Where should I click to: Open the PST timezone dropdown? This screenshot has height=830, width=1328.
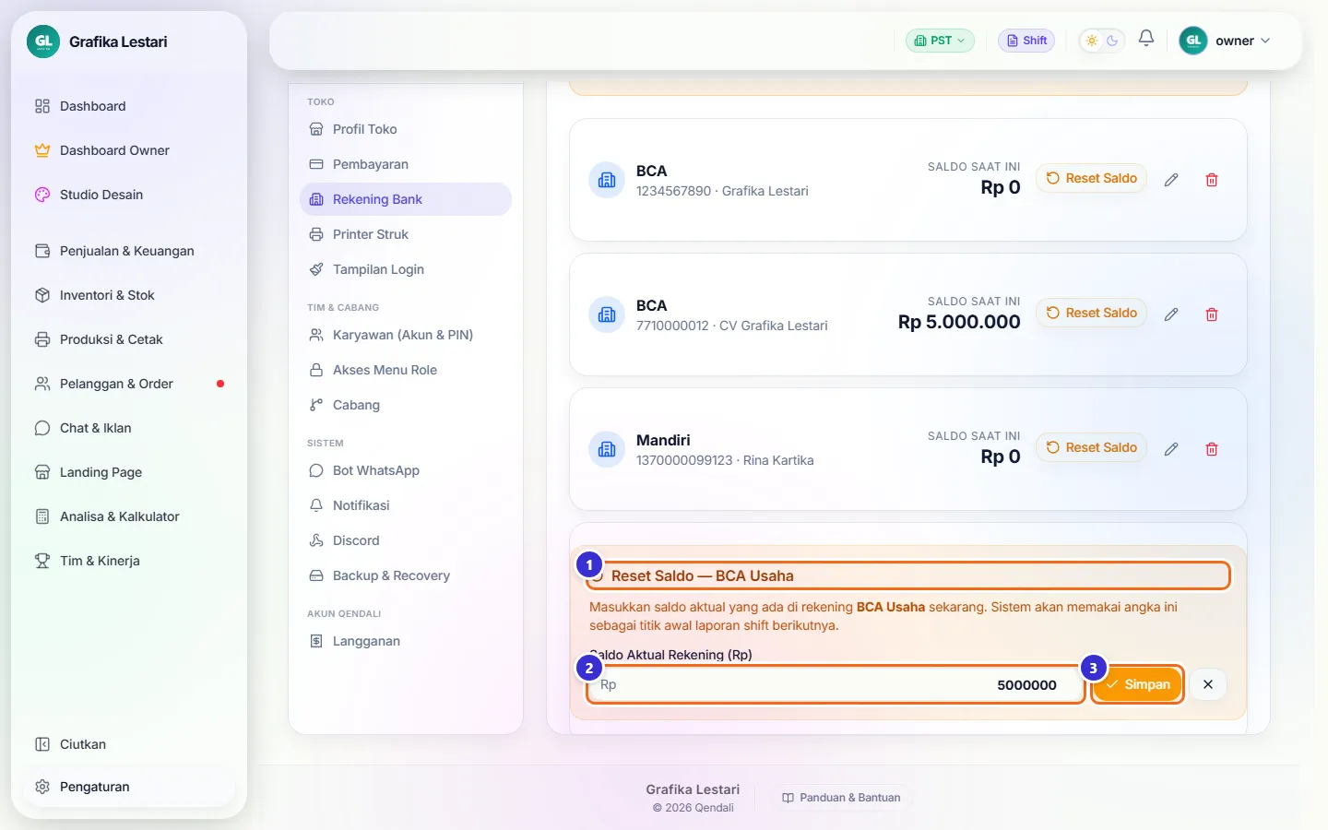[x=940, y=41]
